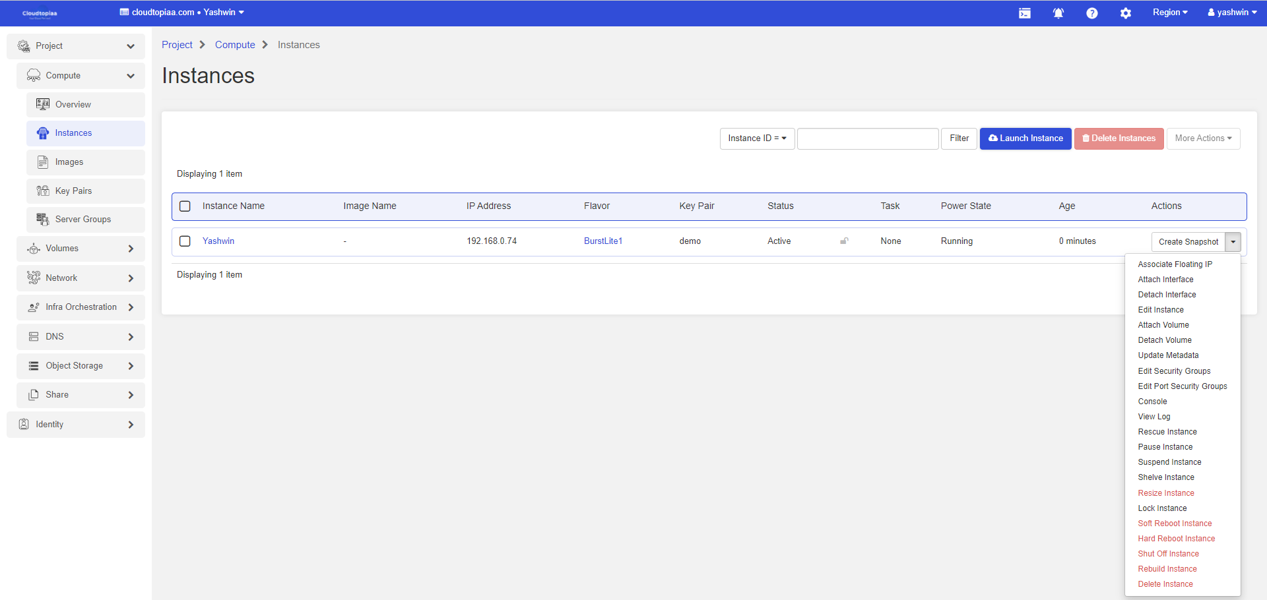
Task: Open the settings gear icon
Action: tap(1125, 13)
